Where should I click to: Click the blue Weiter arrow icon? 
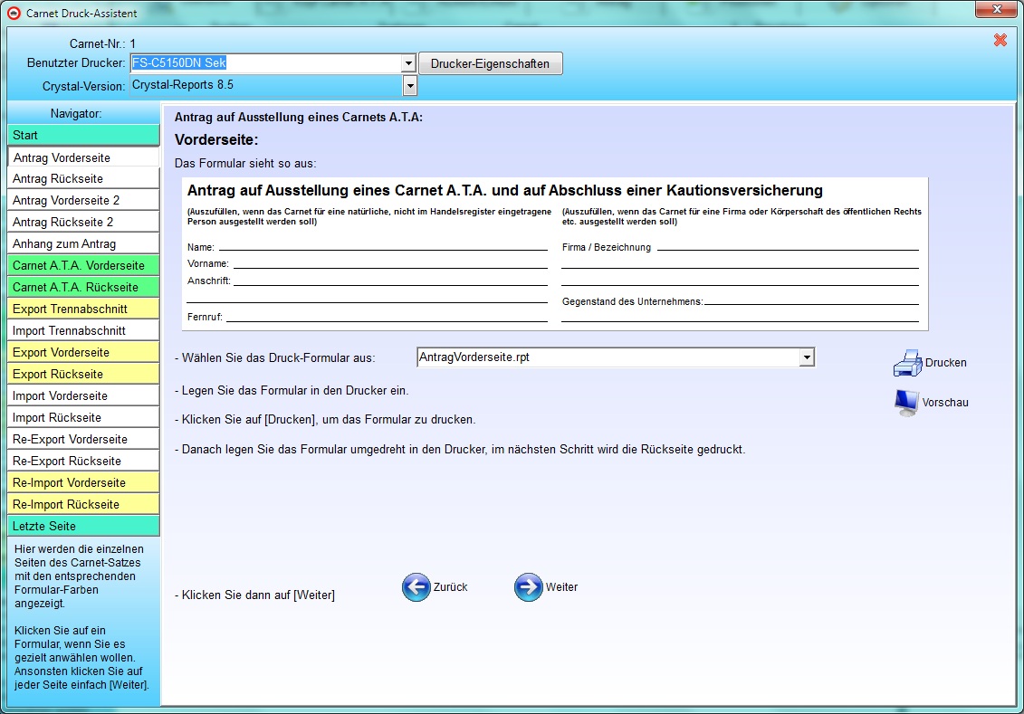pyautogui.click(x=529, y=587)
